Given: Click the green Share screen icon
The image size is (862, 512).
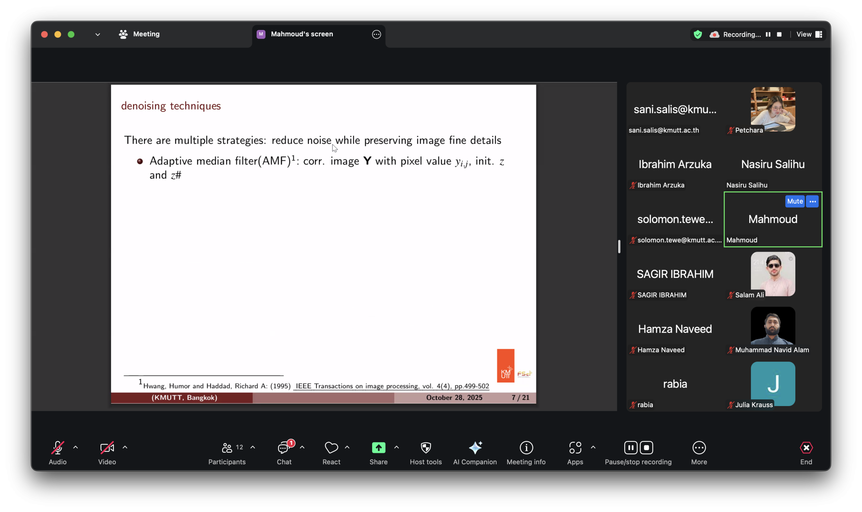Looking at the screenshot, I should tap(378, 448).
